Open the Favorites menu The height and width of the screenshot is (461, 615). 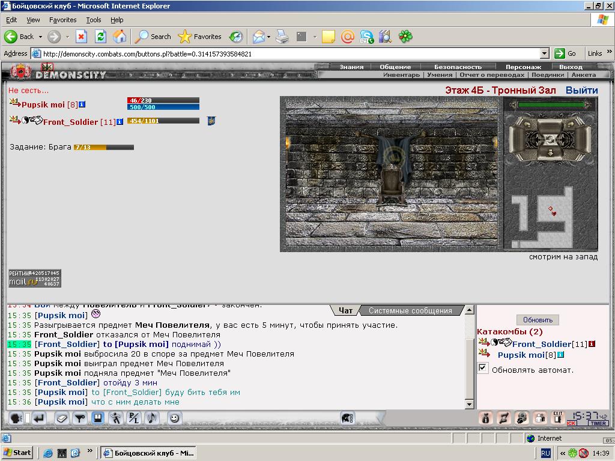(62, 20)
